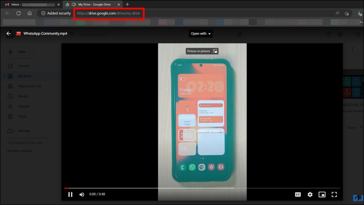Enter fullscreen video mode
364x205 pixels.
(334, 194)
